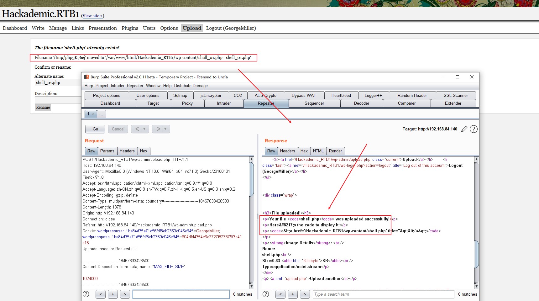
Task: Click the Cancel button in Repeater
Action: click(x=118, y=129)
